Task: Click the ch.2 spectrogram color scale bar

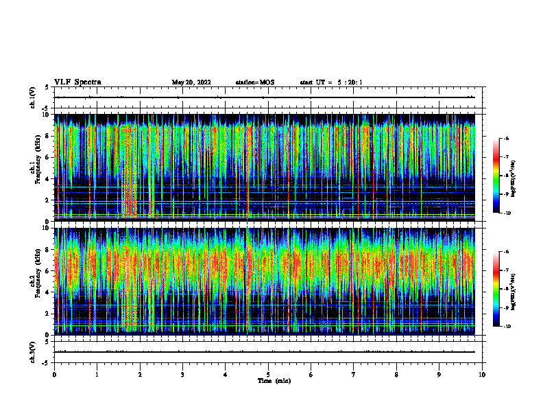Action: [x=496, y=289]
